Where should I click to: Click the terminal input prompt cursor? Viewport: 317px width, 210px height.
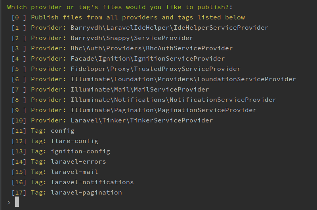click(17, 202)
